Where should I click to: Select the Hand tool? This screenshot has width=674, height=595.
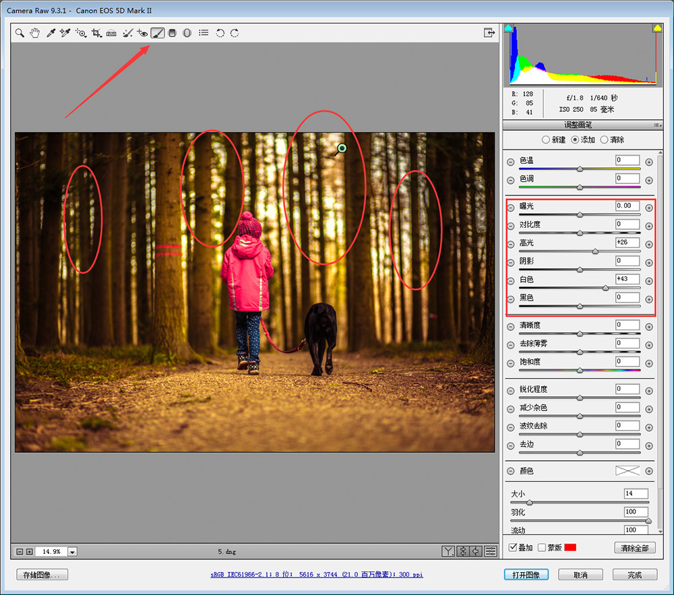click(34, 33)
